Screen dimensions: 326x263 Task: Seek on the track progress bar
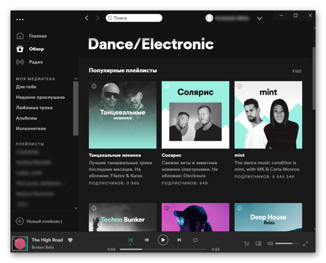point(163,249)
